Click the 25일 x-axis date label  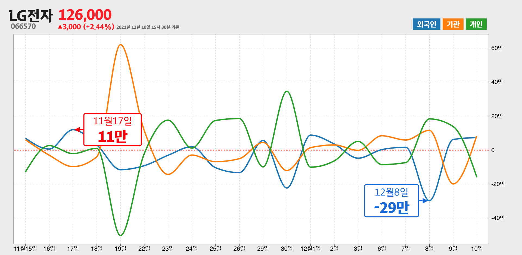click(x=215, y=248)
